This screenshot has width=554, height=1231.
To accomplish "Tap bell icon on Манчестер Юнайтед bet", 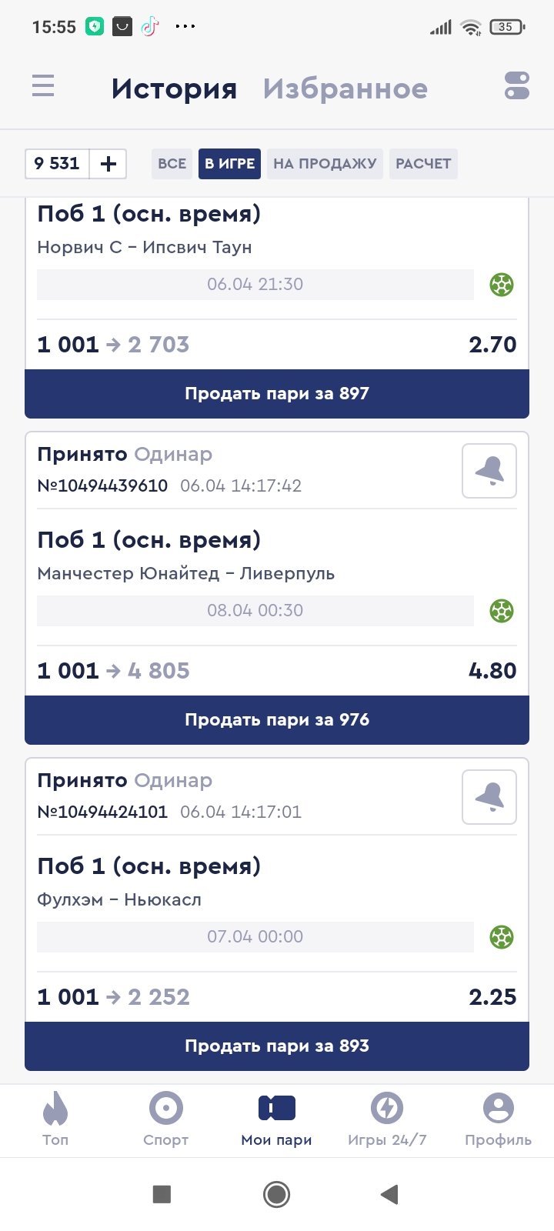I will [x=489, y=471].
